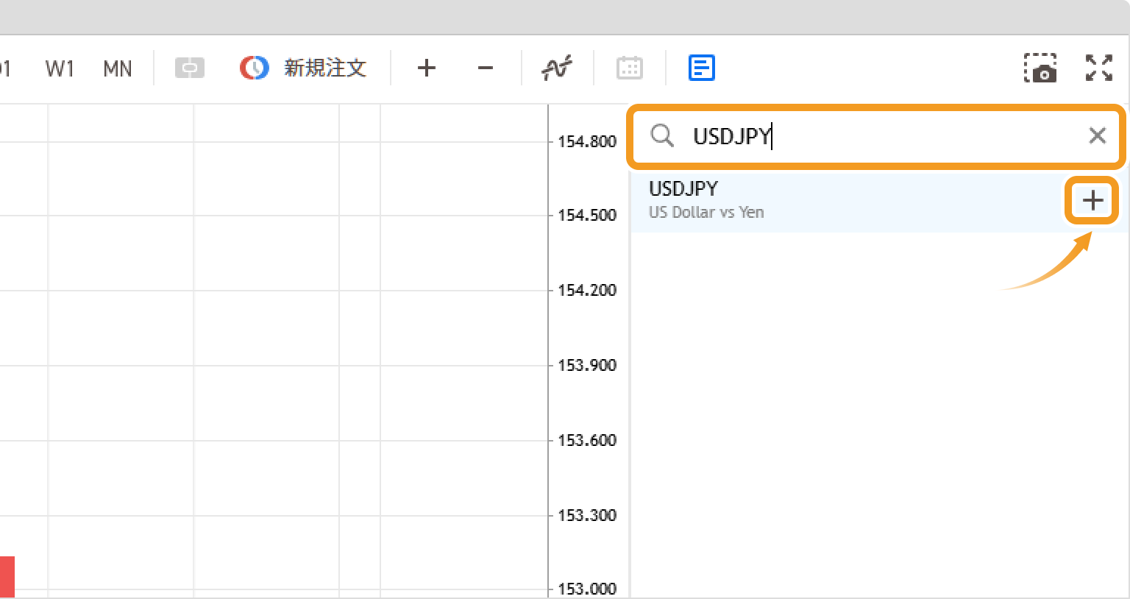Zoom in chart with plus icon
The image size is (1130, 599).
pos(427,68)
